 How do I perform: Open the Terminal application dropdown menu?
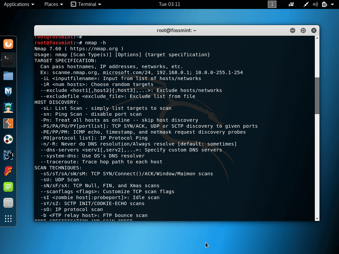(x=86, y=4)
